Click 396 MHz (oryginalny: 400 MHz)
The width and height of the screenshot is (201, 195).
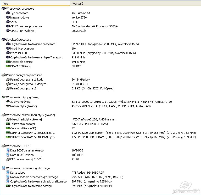tap(92, 186)
